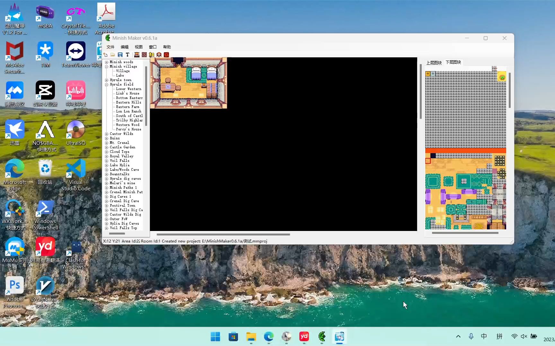Switch to the 下层图块 tab
Viewport: 555px width, 346px height.
point(453,62)
